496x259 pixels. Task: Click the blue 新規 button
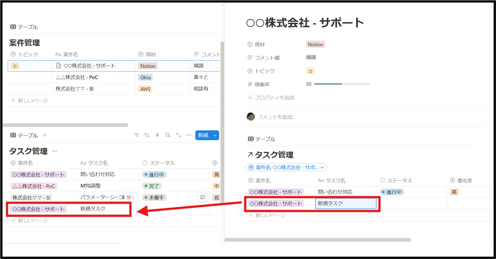tap(203, 135)
